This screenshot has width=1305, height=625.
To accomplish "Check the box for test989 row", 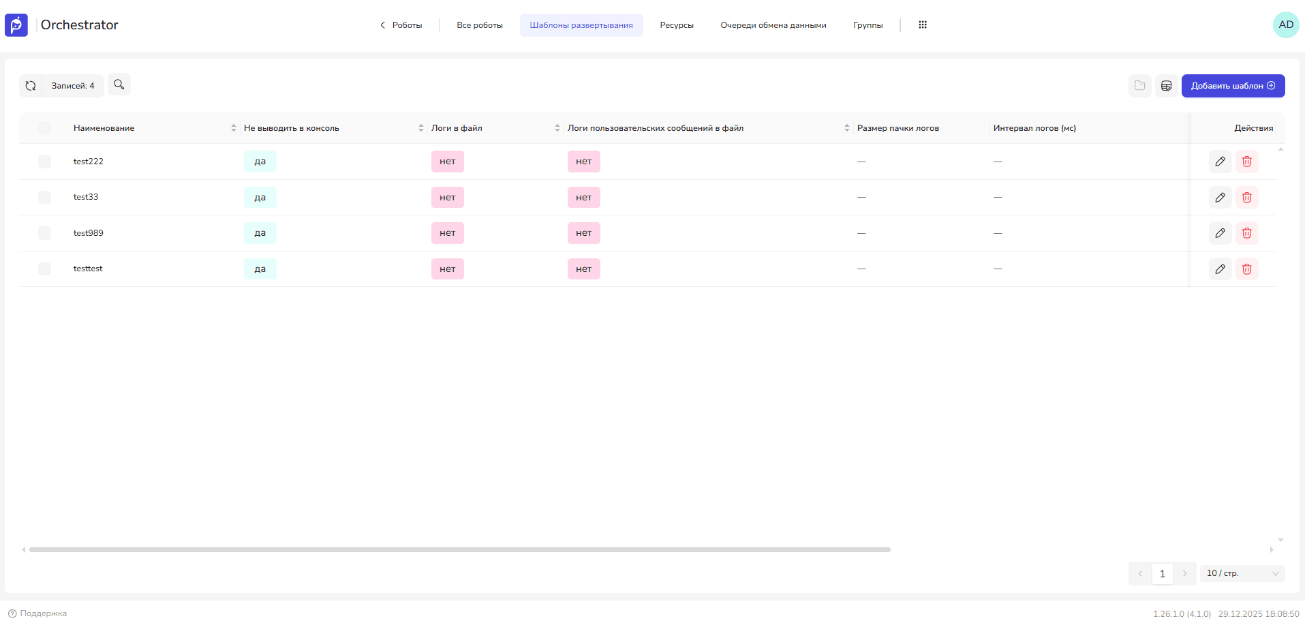I will click(45, 233).
